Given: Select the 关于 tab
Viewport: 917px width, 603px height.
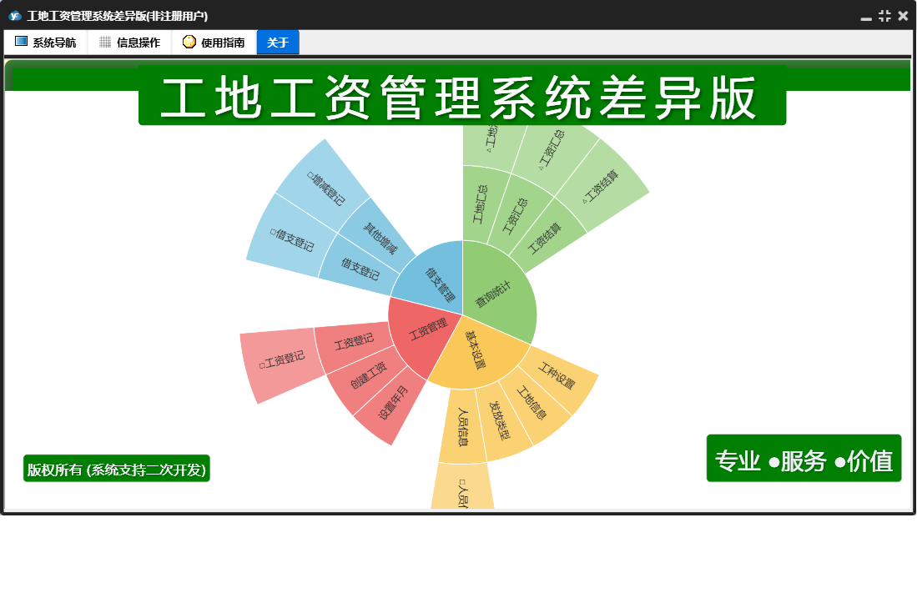Looking at the screenshot, I should coord(278,42).
